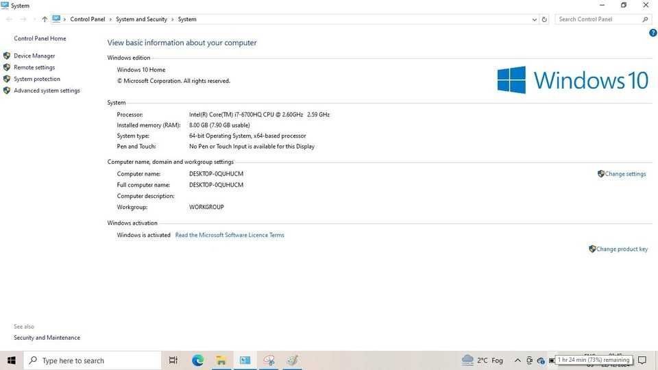Click the weather 2°C Fog widget

click(482, 360)
